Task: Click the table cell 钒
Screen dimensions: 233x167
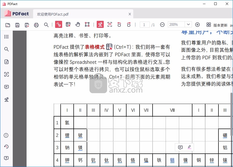Action: click(120, 160)
